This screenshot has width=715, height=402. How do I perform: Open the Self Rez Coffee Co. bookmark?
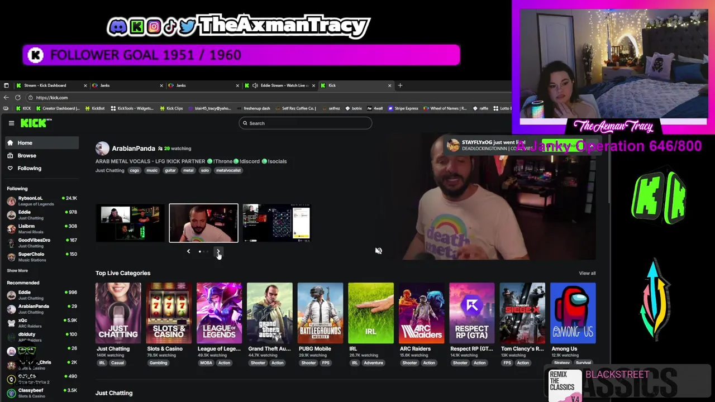(x=295, y=108)
